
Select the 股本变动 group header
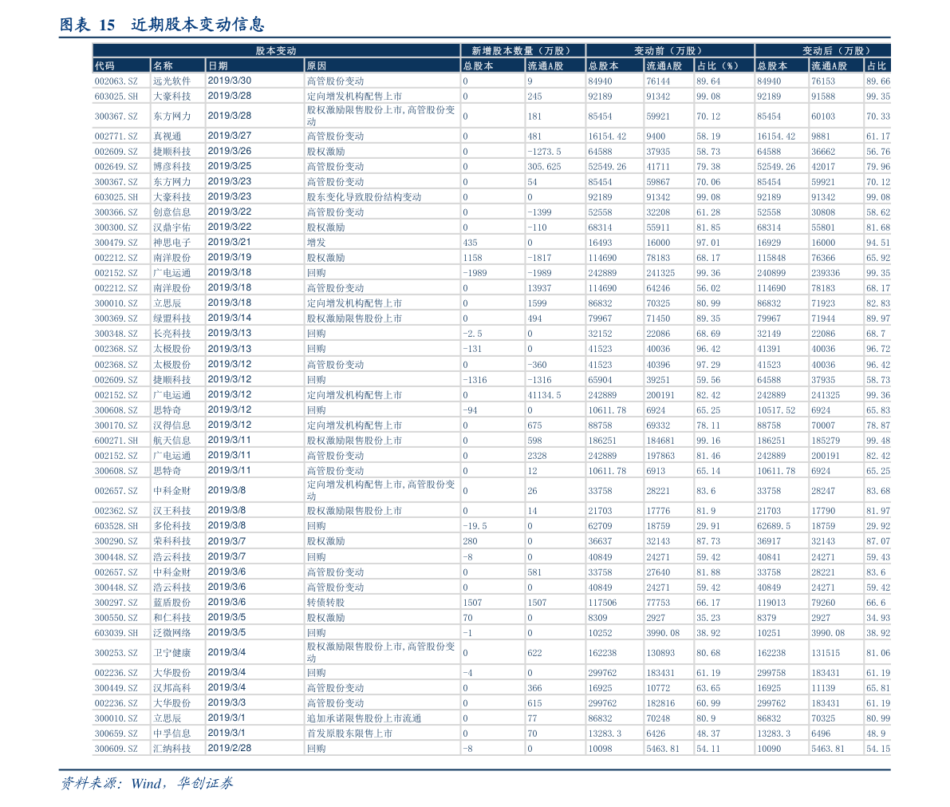click(275, 49)
